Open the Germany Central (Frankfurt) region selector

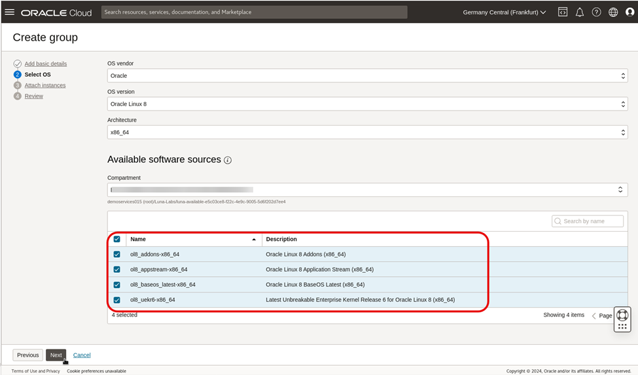coord(504,12)
